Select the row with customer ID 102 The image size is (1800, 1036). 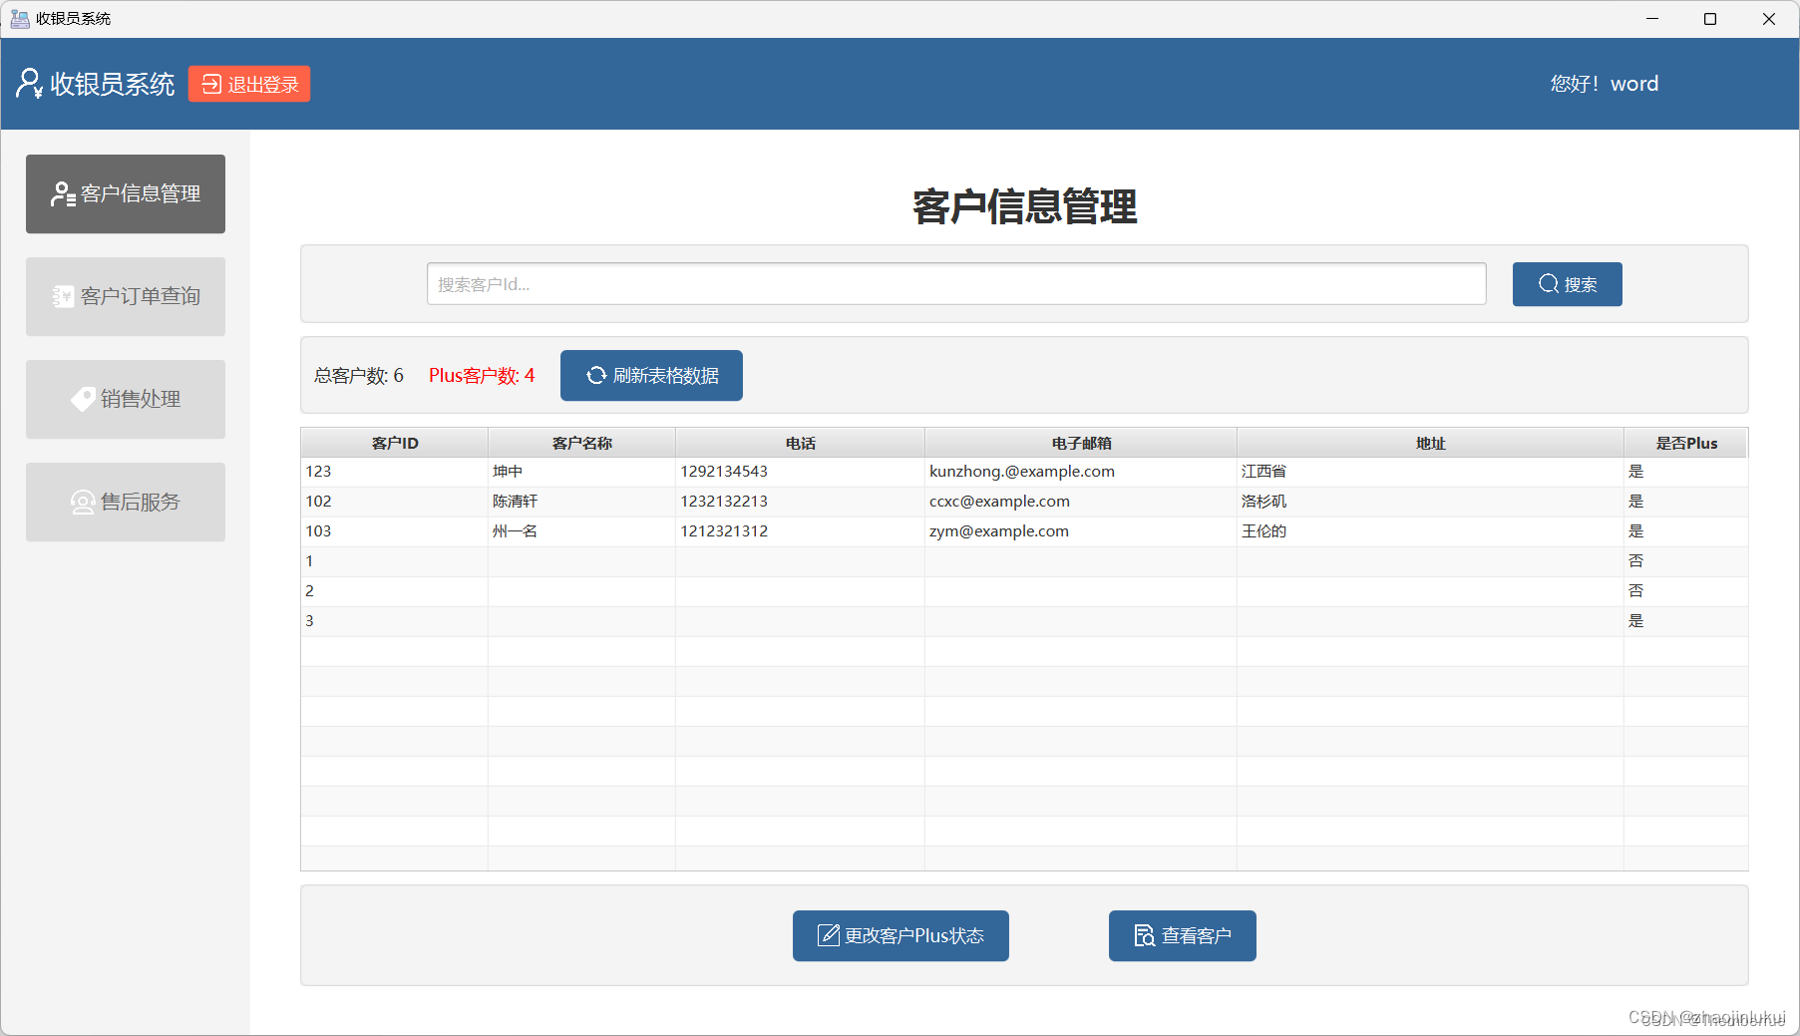[1024, 502]
